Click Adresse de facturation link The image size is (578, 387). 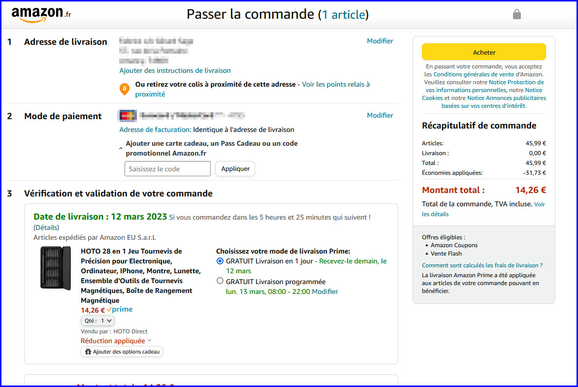[x=155, y=129]
